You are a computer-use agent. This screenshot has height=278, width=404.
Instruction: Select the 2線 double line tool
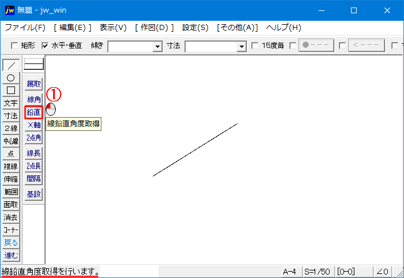pos(11,128)
